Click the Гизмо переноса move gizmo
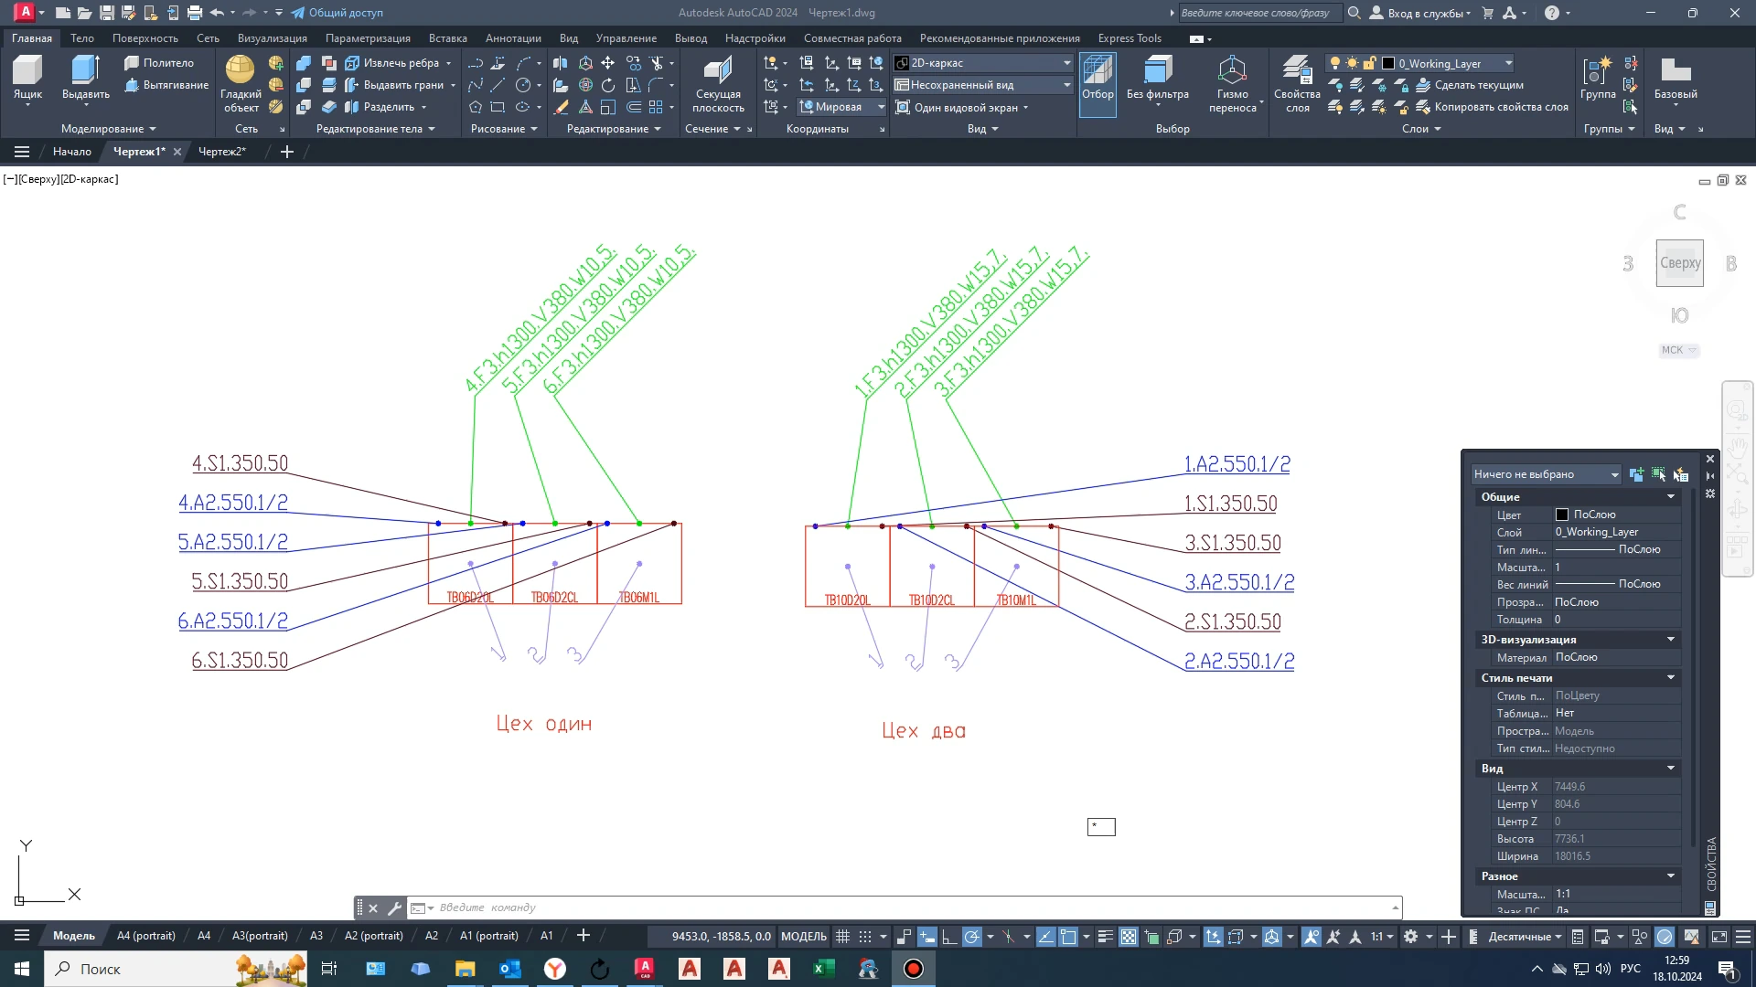Image resolution: width=1756 pixels, height=987 pixels. point(1232,84)
